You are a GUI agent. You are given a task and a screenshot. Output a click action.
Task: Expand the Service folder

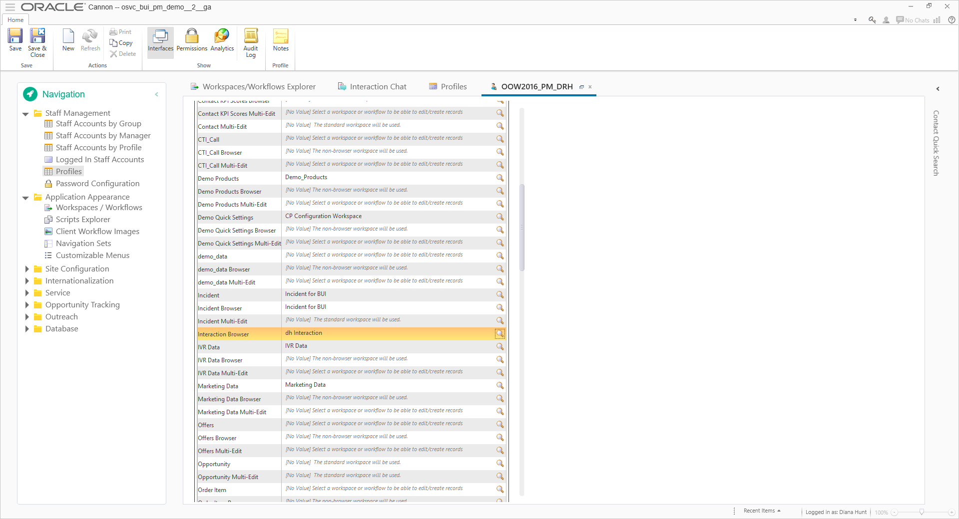[27, 293]
